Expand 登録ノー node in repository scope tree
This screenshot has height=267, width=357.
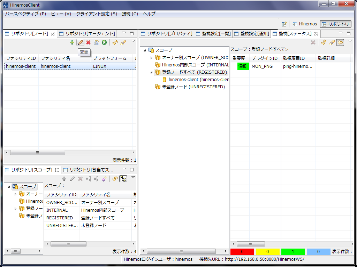tap(15, 209)
